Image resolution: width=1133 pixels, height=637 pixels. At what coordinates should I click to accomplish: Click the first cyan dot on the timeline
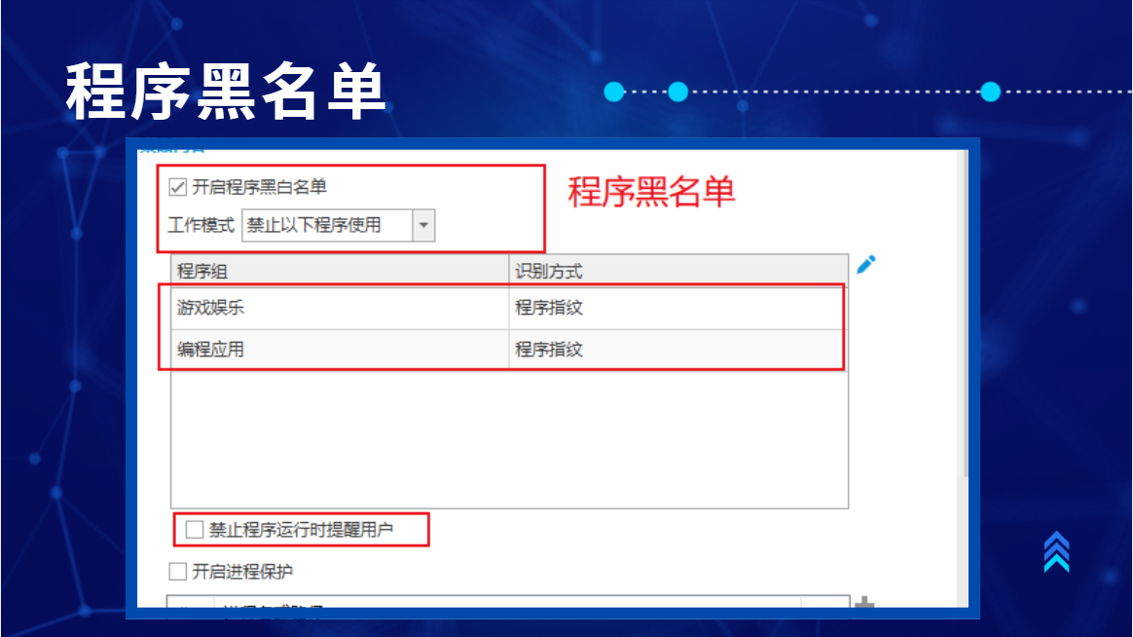tap(614, 92)
